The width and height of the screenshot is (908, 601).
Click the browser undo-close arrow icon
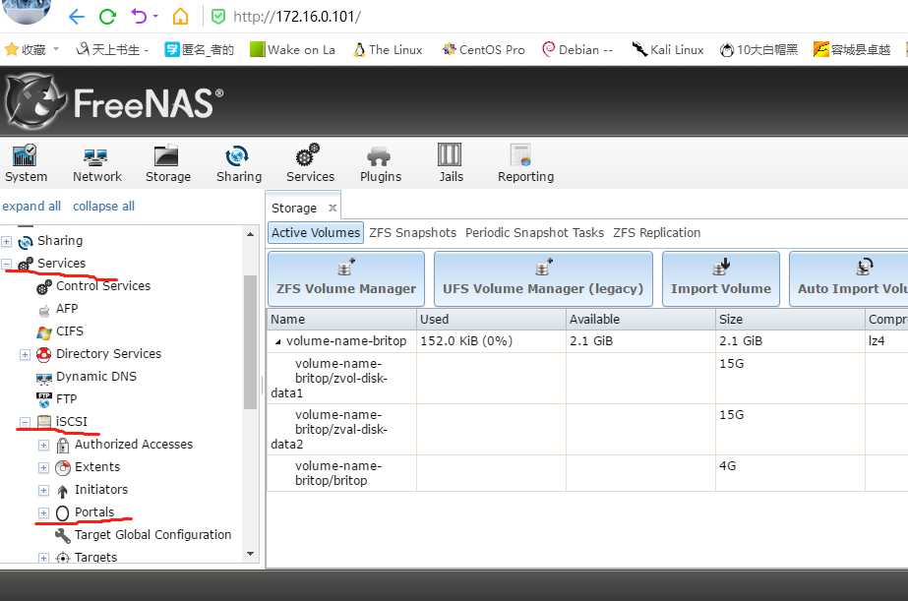[x=140, y=16]
